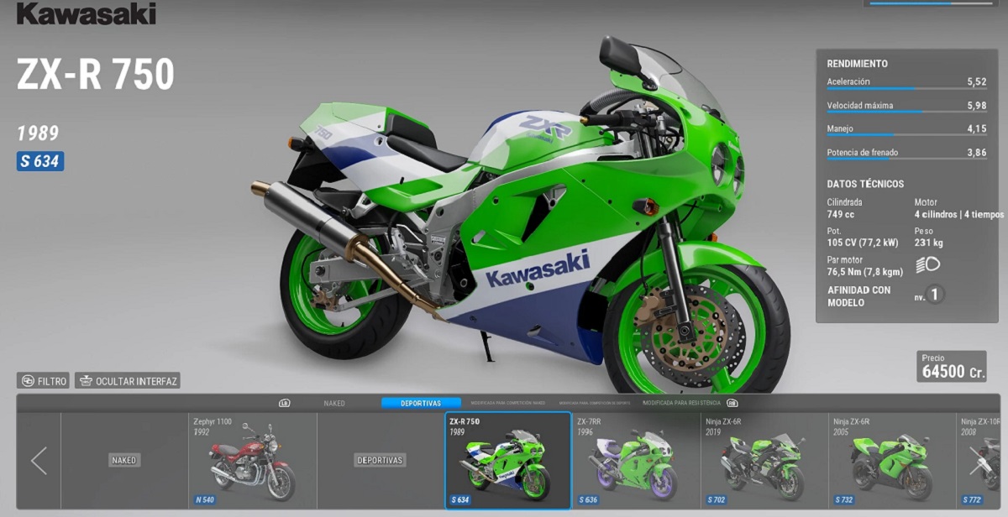Click the S 636 badge on ZX-7RR card
Screen dimensions: 1008x517
coord(588,499)
